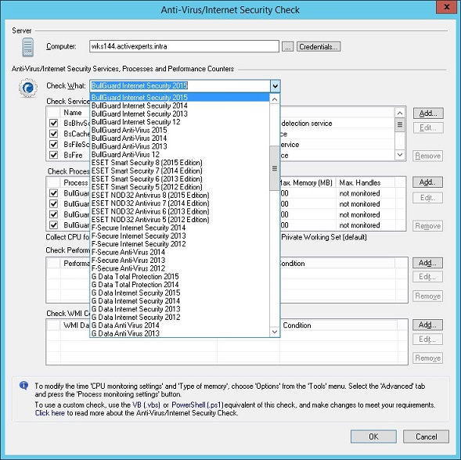
Task: Click Add button for processes list
Action: [427, 182]
